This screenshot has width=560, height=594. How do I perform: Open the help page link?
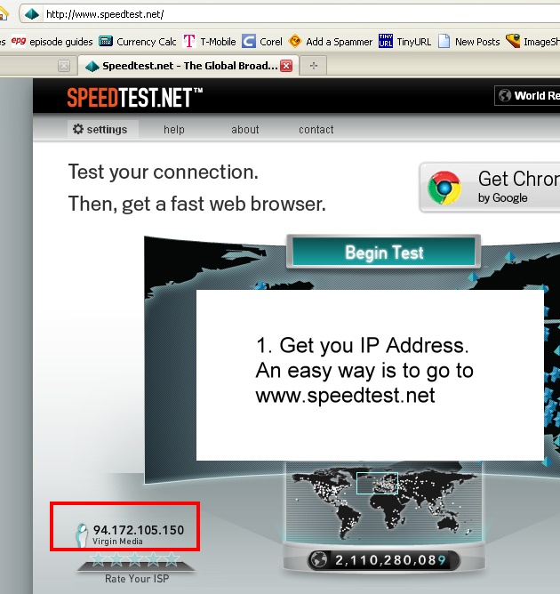tap(174, 130)
